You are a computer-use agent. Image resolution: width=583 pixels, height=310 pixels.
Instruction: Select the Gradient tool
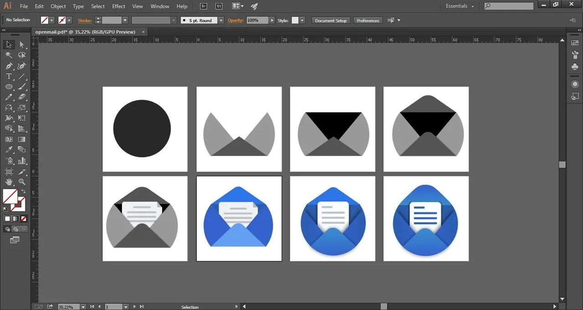[x=21, y=139]
